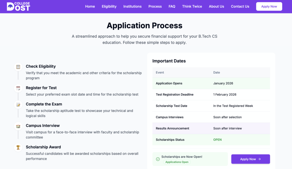The height and width of the screenshot is (169, 292).
Task: Click the Scholarship Award trophy icon
Action: coord(18,147)
